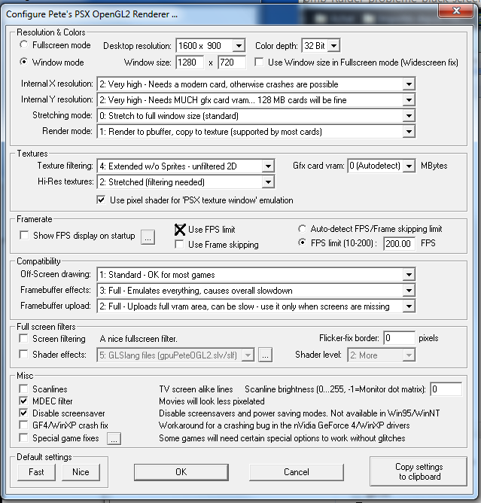The height and width of the screenshot is (503, 481).
Task: Enable GF4/WinXP crash fix checkbox
Action: click(x=23, y=425)
